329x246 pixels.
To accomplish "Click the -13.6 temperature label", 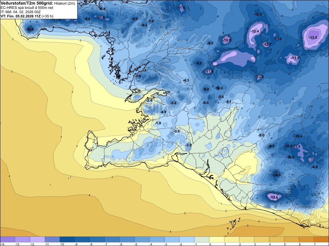I will click(274, 198).
